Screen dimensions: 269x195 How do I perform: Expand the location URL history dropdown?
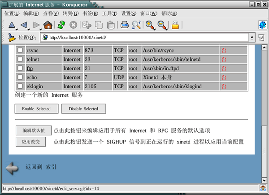(252, 37)
